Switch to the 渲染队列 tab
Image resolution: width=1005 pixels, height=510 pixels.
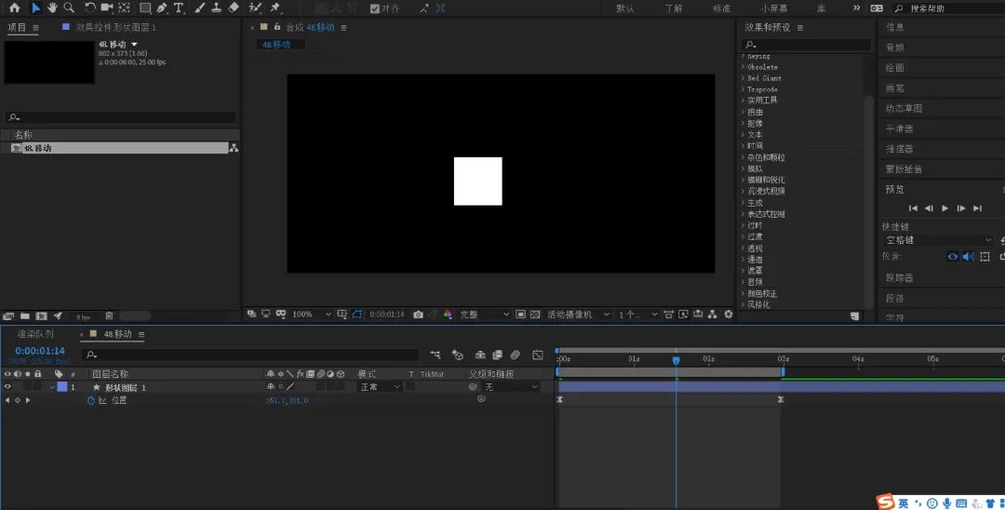pyautogui.click(x=35, y=334)
